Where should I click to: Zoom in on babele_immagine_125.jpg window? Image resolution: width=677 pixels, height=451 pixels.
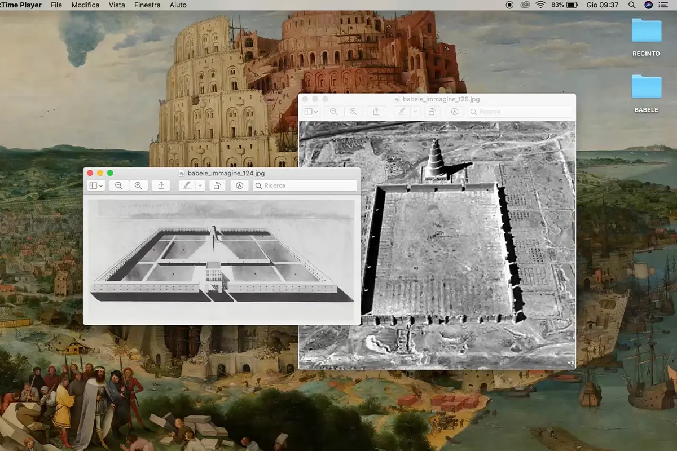[353, 112]
